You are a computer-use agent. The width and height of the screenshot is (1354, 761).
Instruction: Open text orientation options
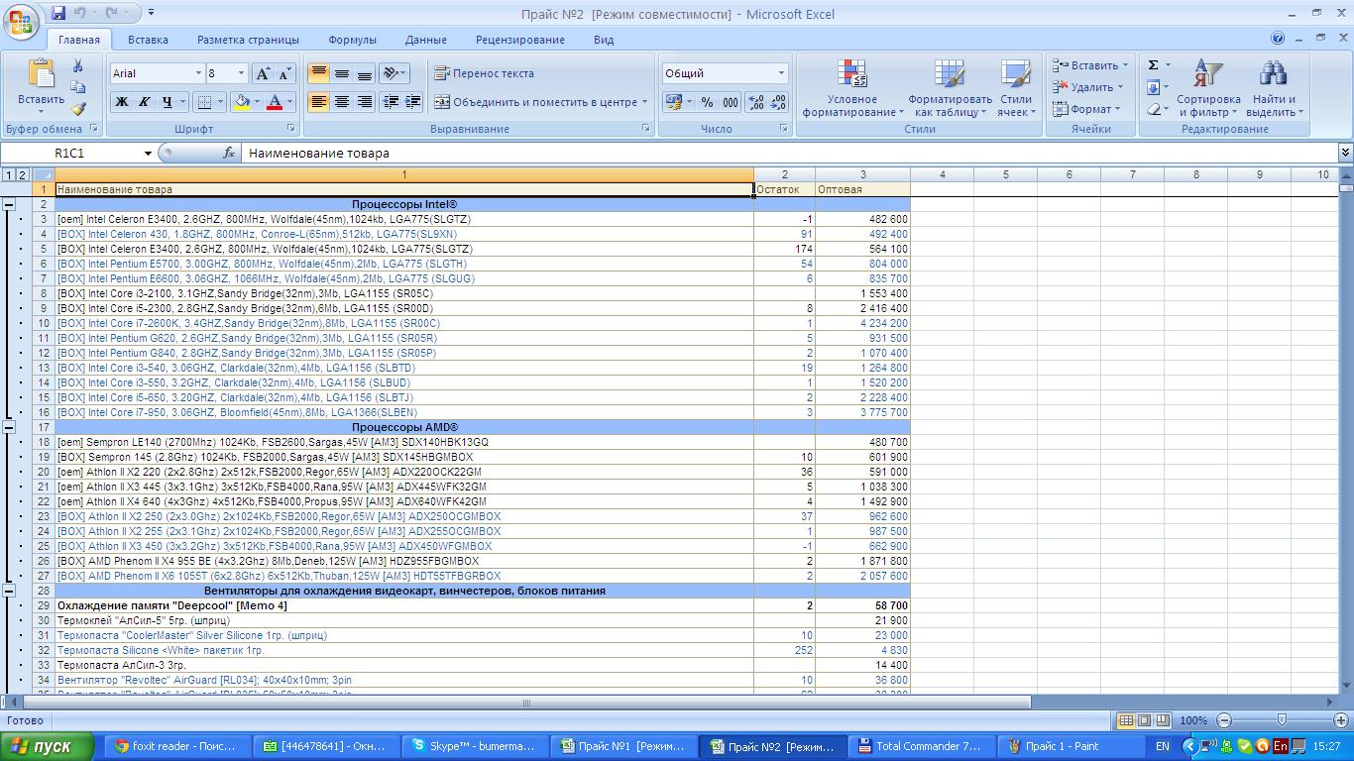tap(395, 73)
